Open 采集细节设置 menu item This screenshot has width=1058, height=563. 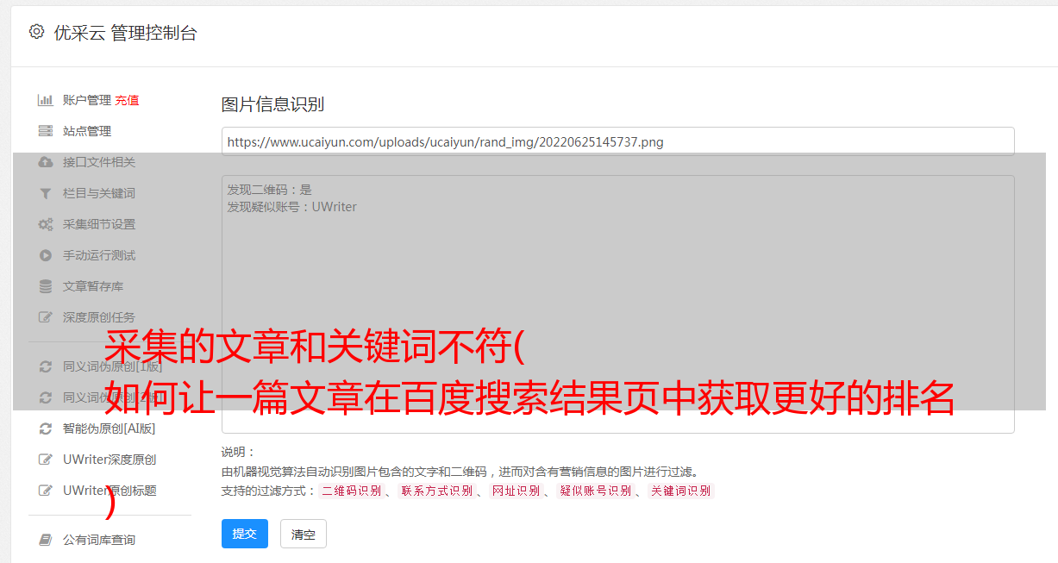pyautogui.click(x=99, y=224)
